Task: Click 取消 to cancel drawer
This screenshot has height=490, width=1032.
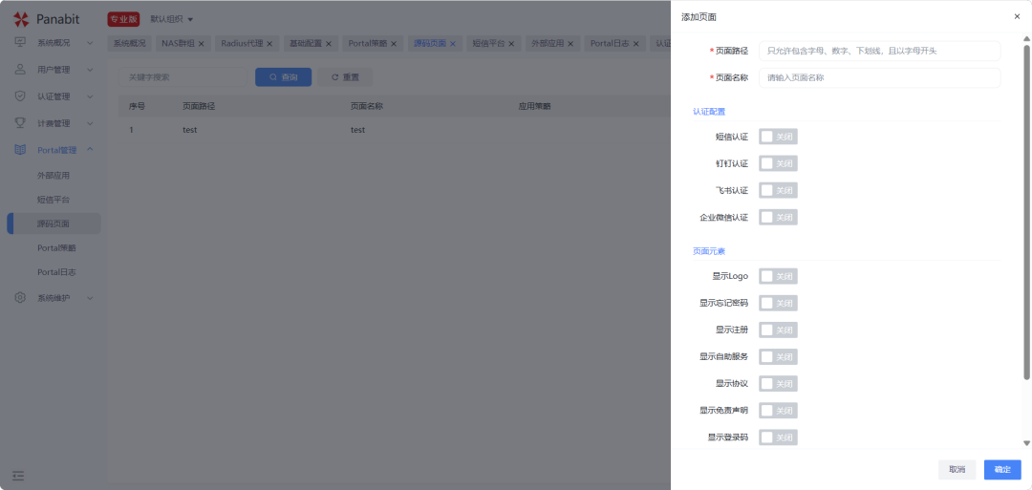Action: pos(957,470)
